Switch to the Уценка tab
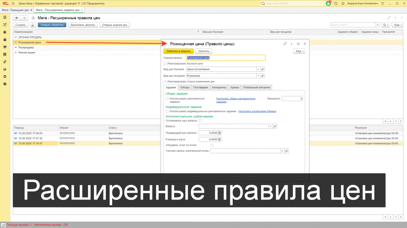The width and height of the screenshot is (407, 228). [x=235, y=88]
